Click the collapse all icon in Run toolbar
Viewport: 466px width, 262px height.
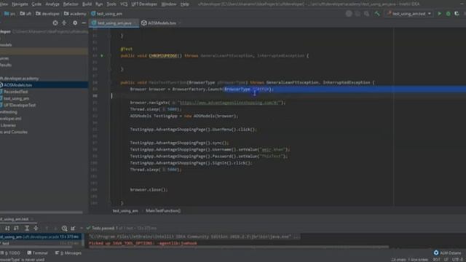pos(36,228)
